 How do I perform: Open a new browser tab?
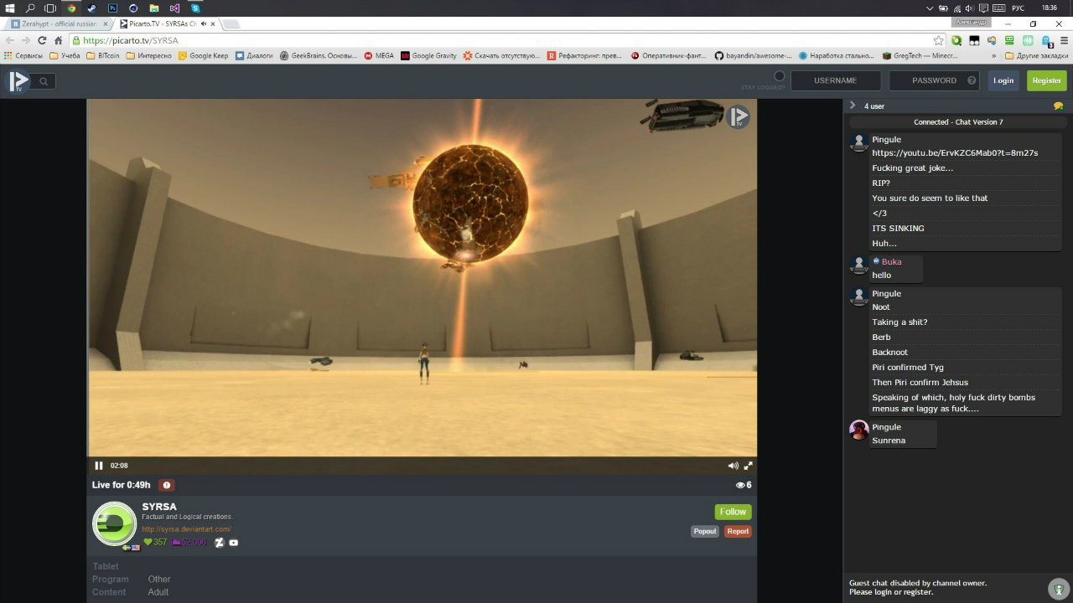point(231,24)
